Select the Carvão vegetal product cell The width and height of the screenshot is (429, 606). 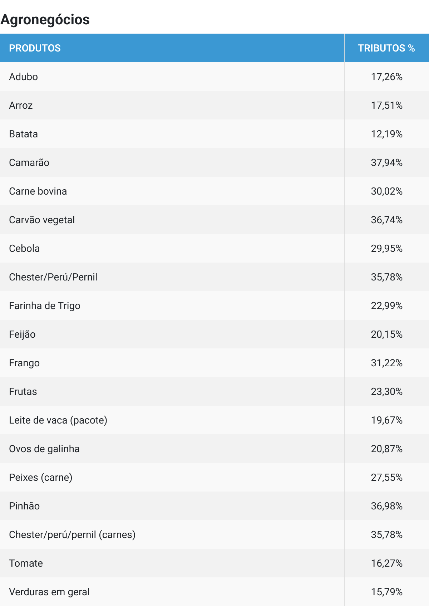click(42, 220)
